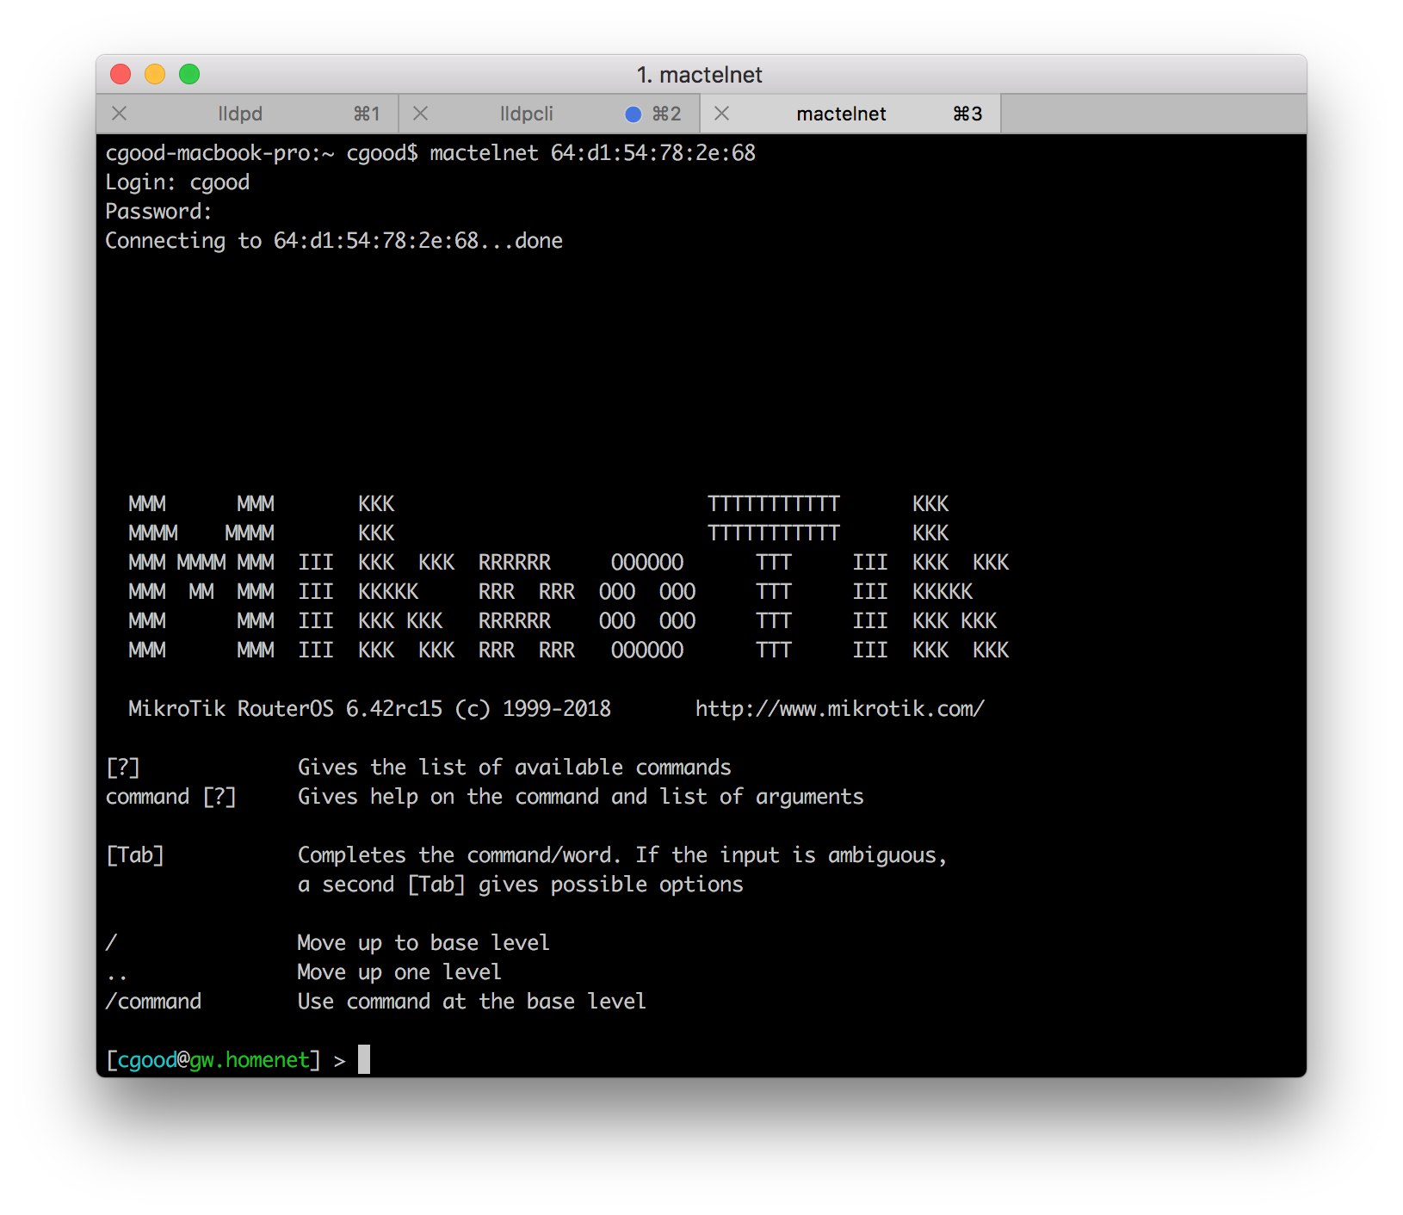Click 'Gives help on the command and list of arguments'
Viewport: 1403px width, 1215px height.
(x=581, y=797)
